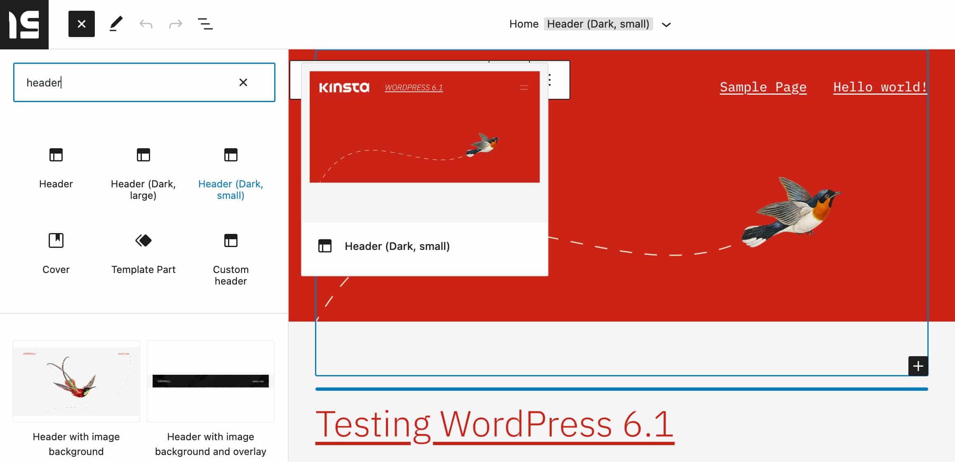Open the block options three-dot menu

point(549,81)
